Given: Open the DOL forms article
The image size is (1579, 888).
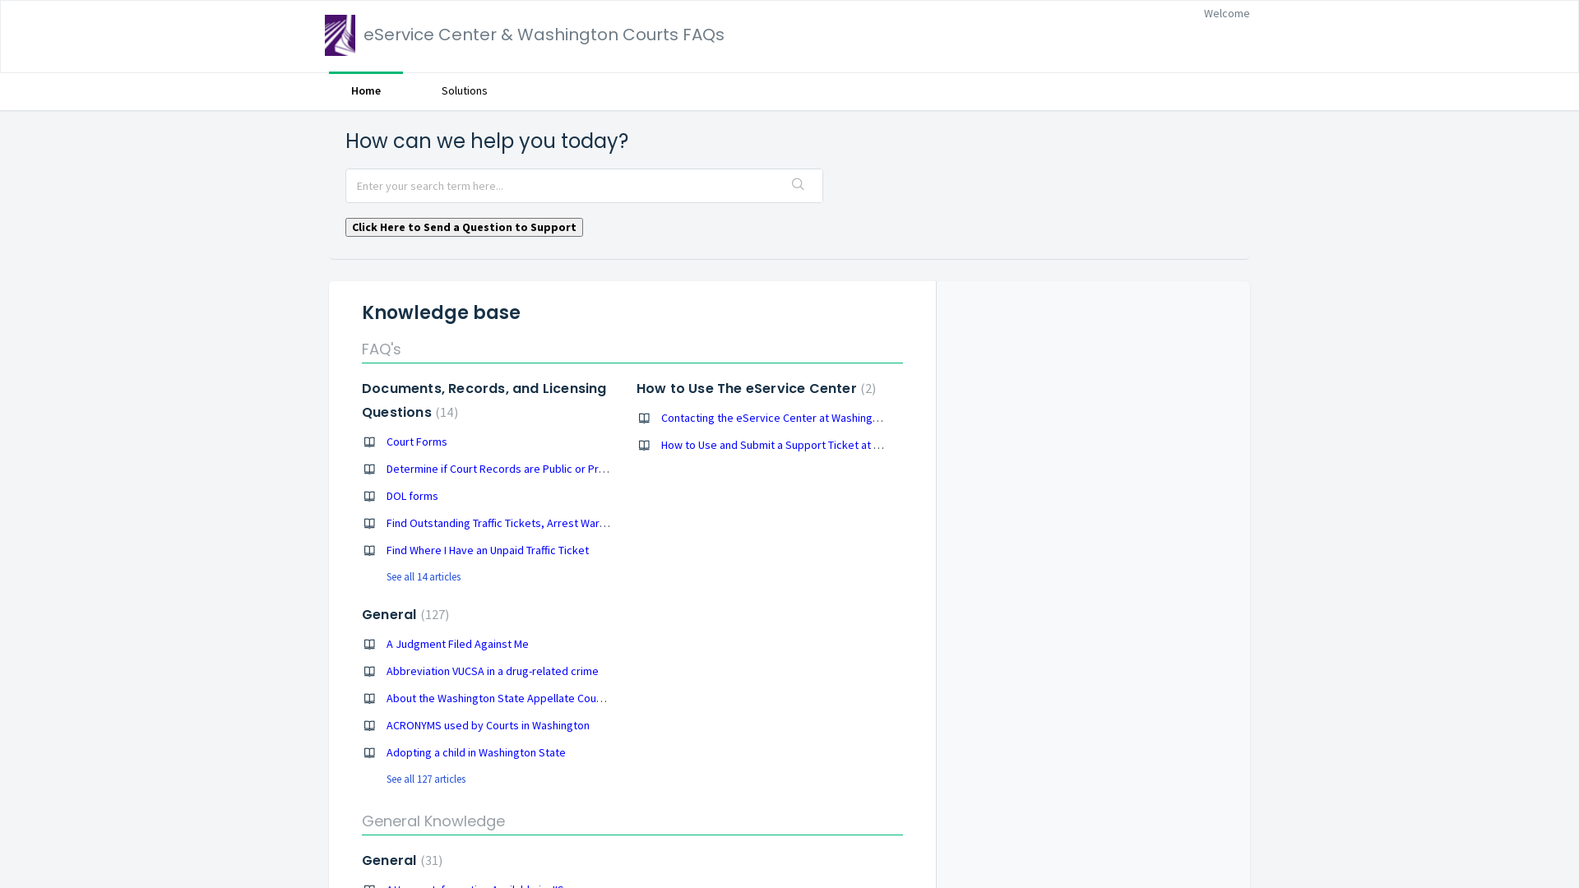Looking at the screenshot, I should click(412, 496).
